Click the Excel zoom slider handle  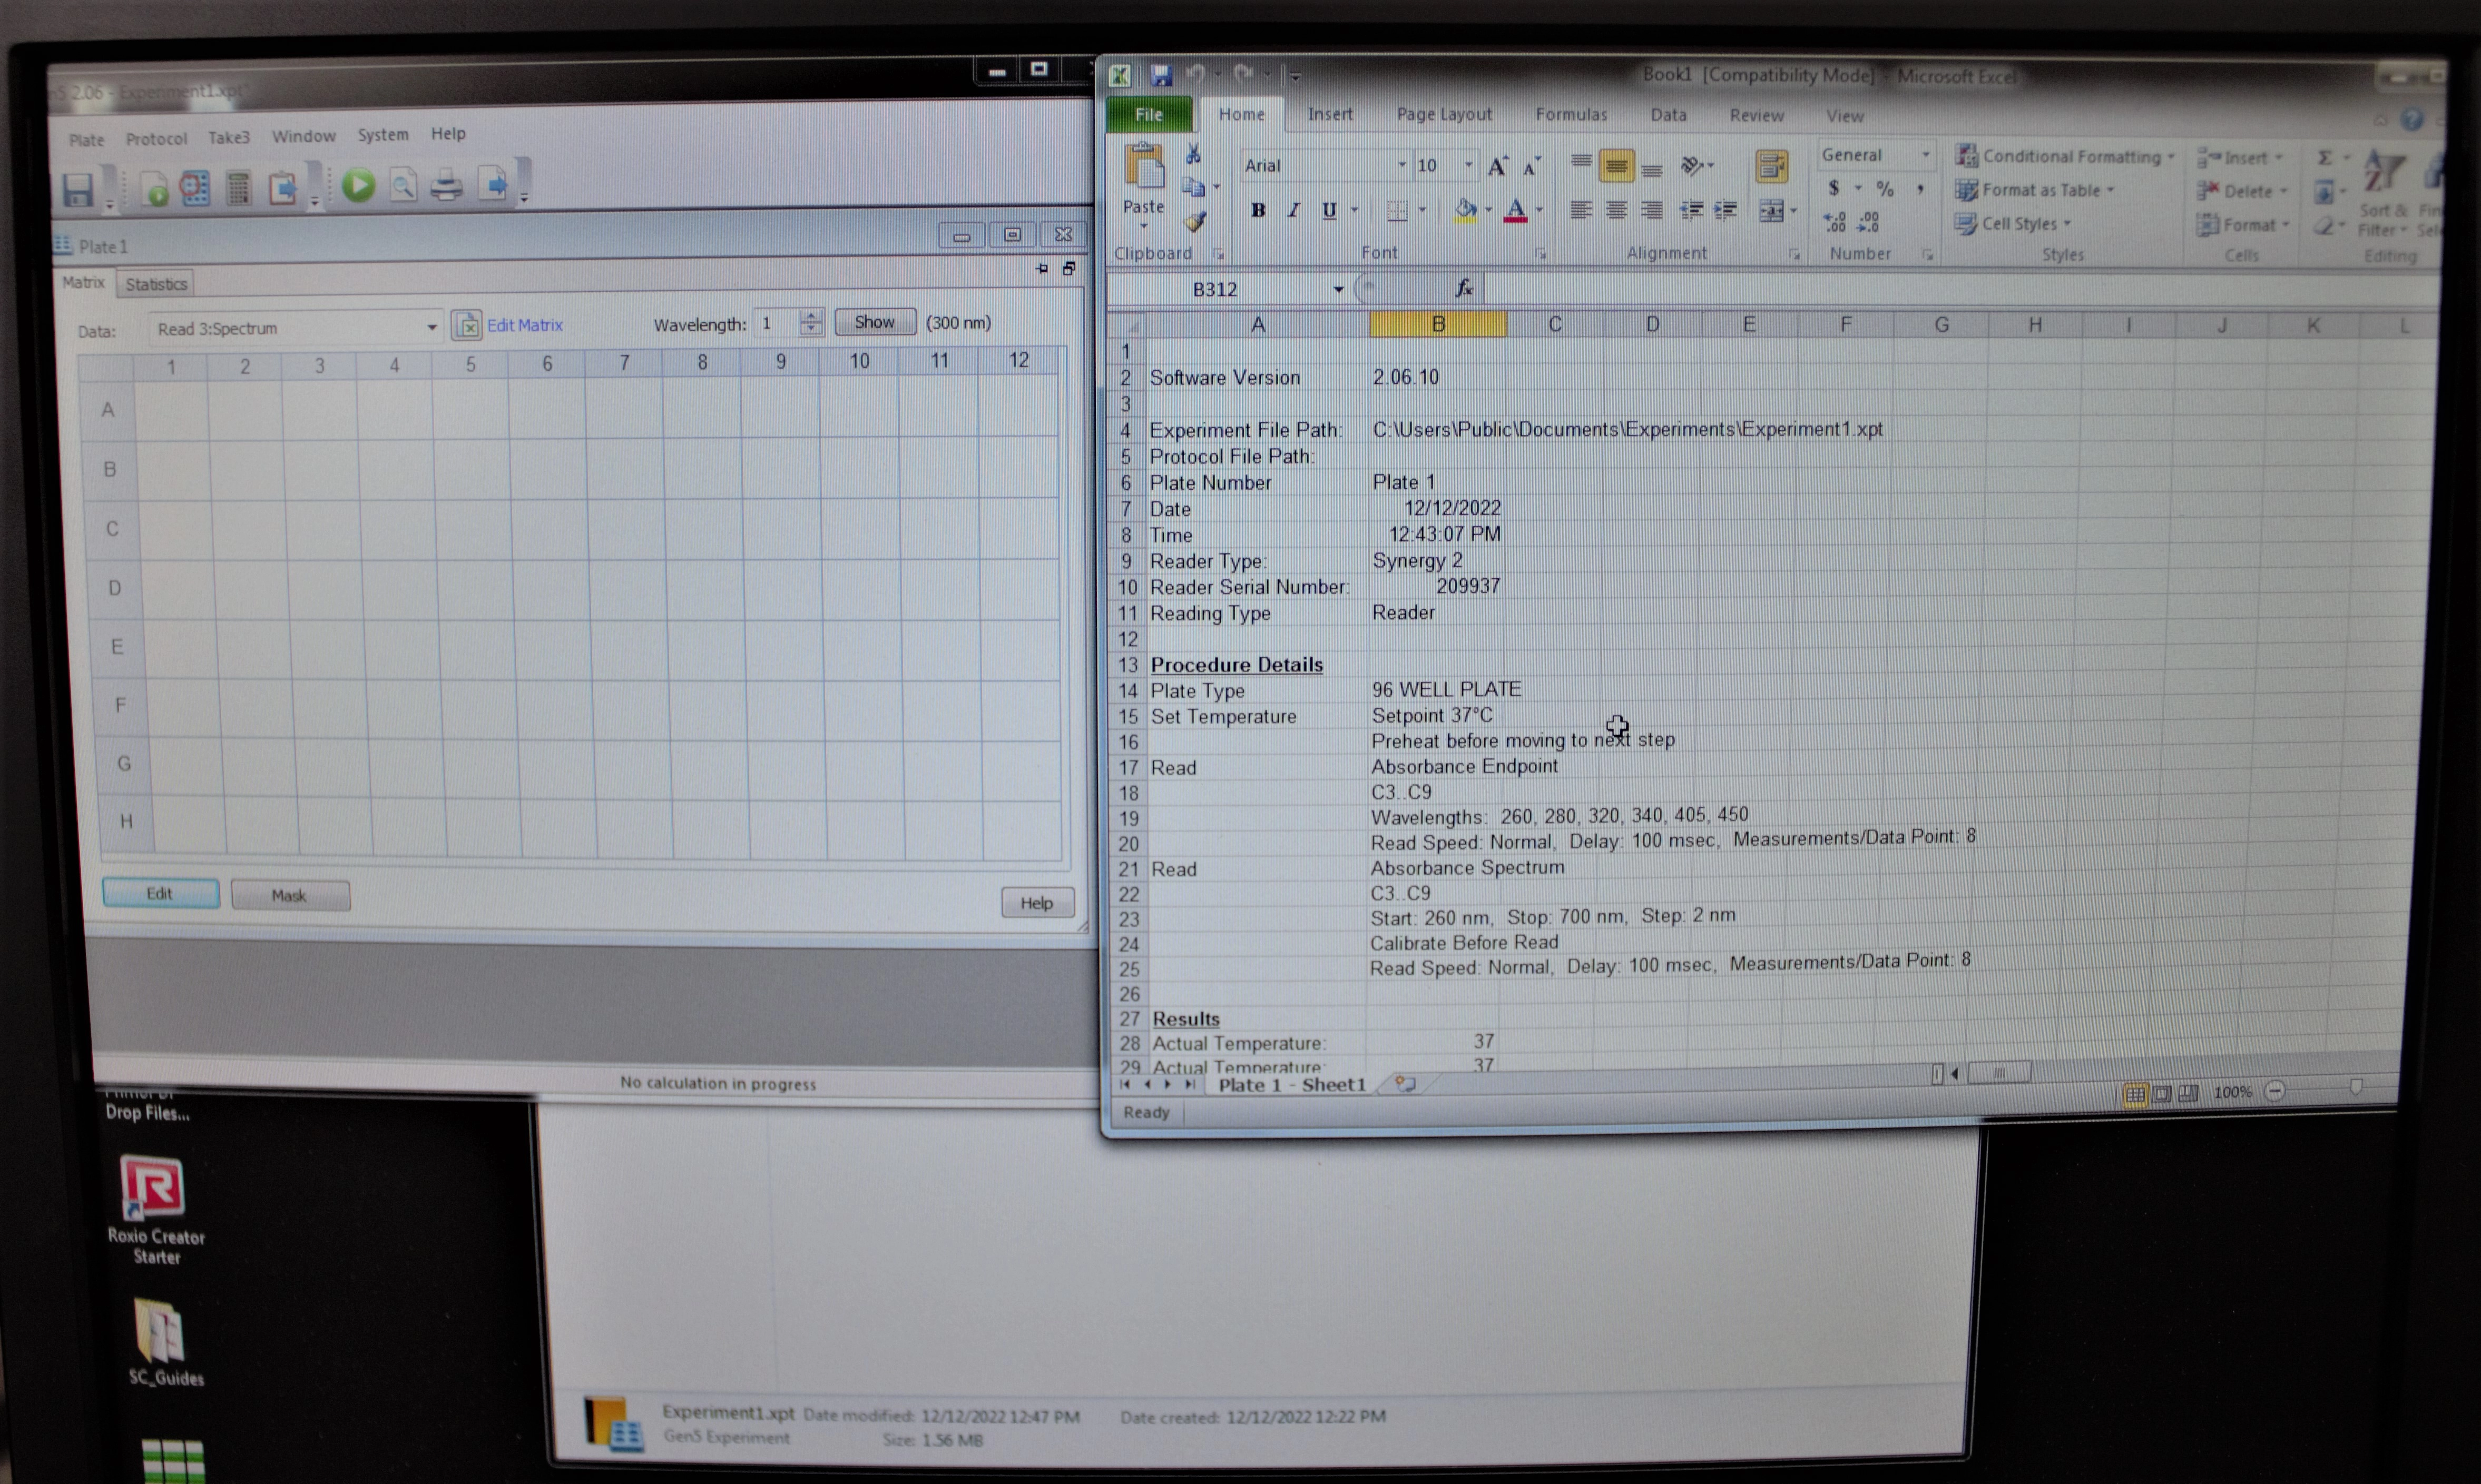(x=2355, y=1088)
